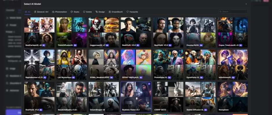Choose the AbsoluteReality v1.8.1 model

[71, 97]
